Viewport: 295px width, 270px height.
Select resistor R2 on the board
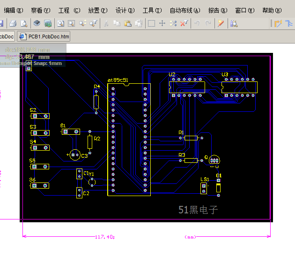pyautogui.click(x=90, y=142)
